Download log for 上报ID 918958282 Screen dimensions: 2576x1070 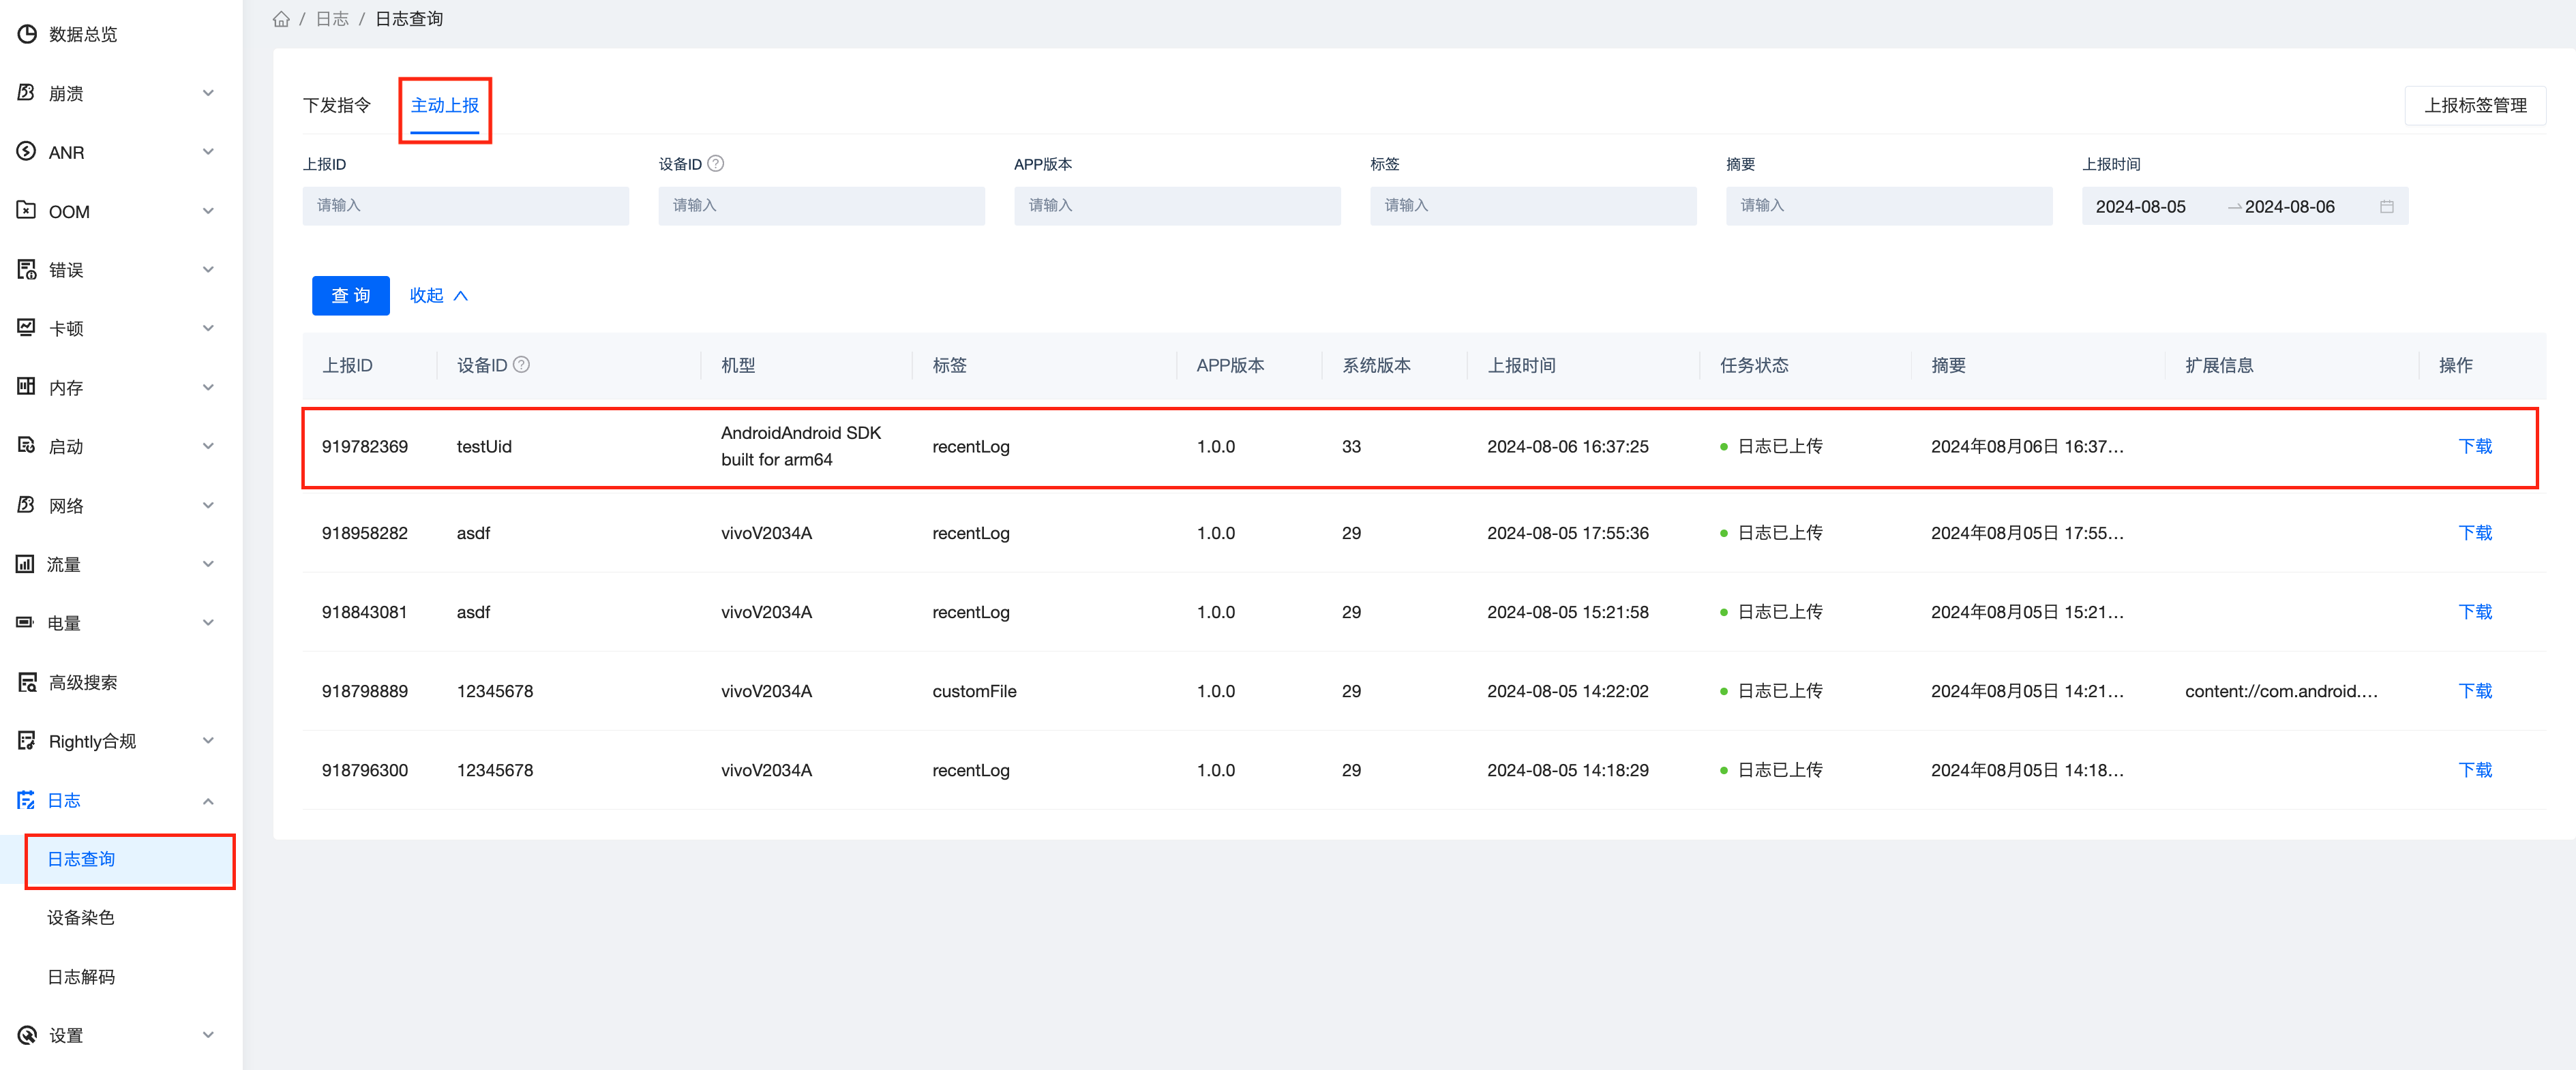2475,533
